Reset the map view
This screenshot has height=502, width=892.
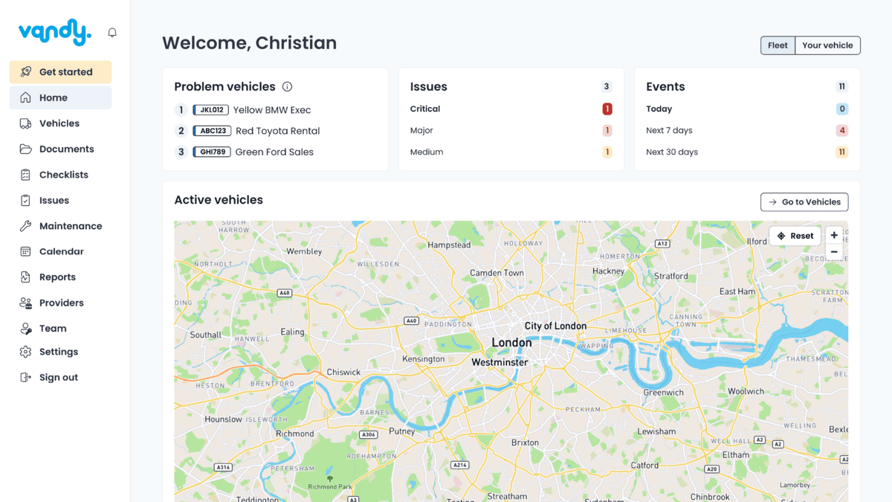coord(795,236)
